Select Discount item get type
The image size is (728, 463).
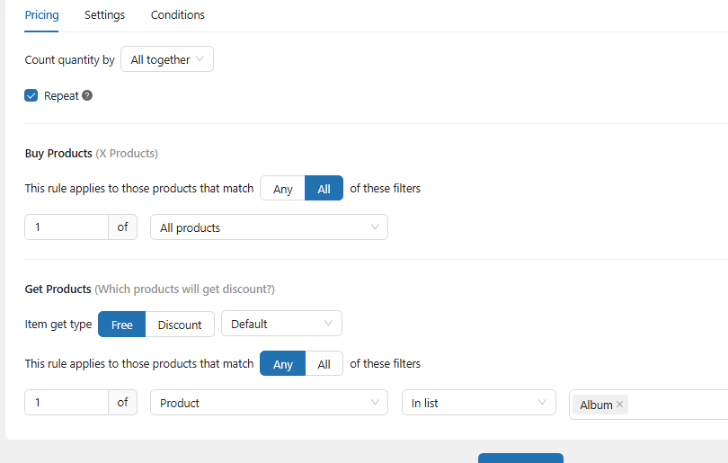tap(180, 325)
